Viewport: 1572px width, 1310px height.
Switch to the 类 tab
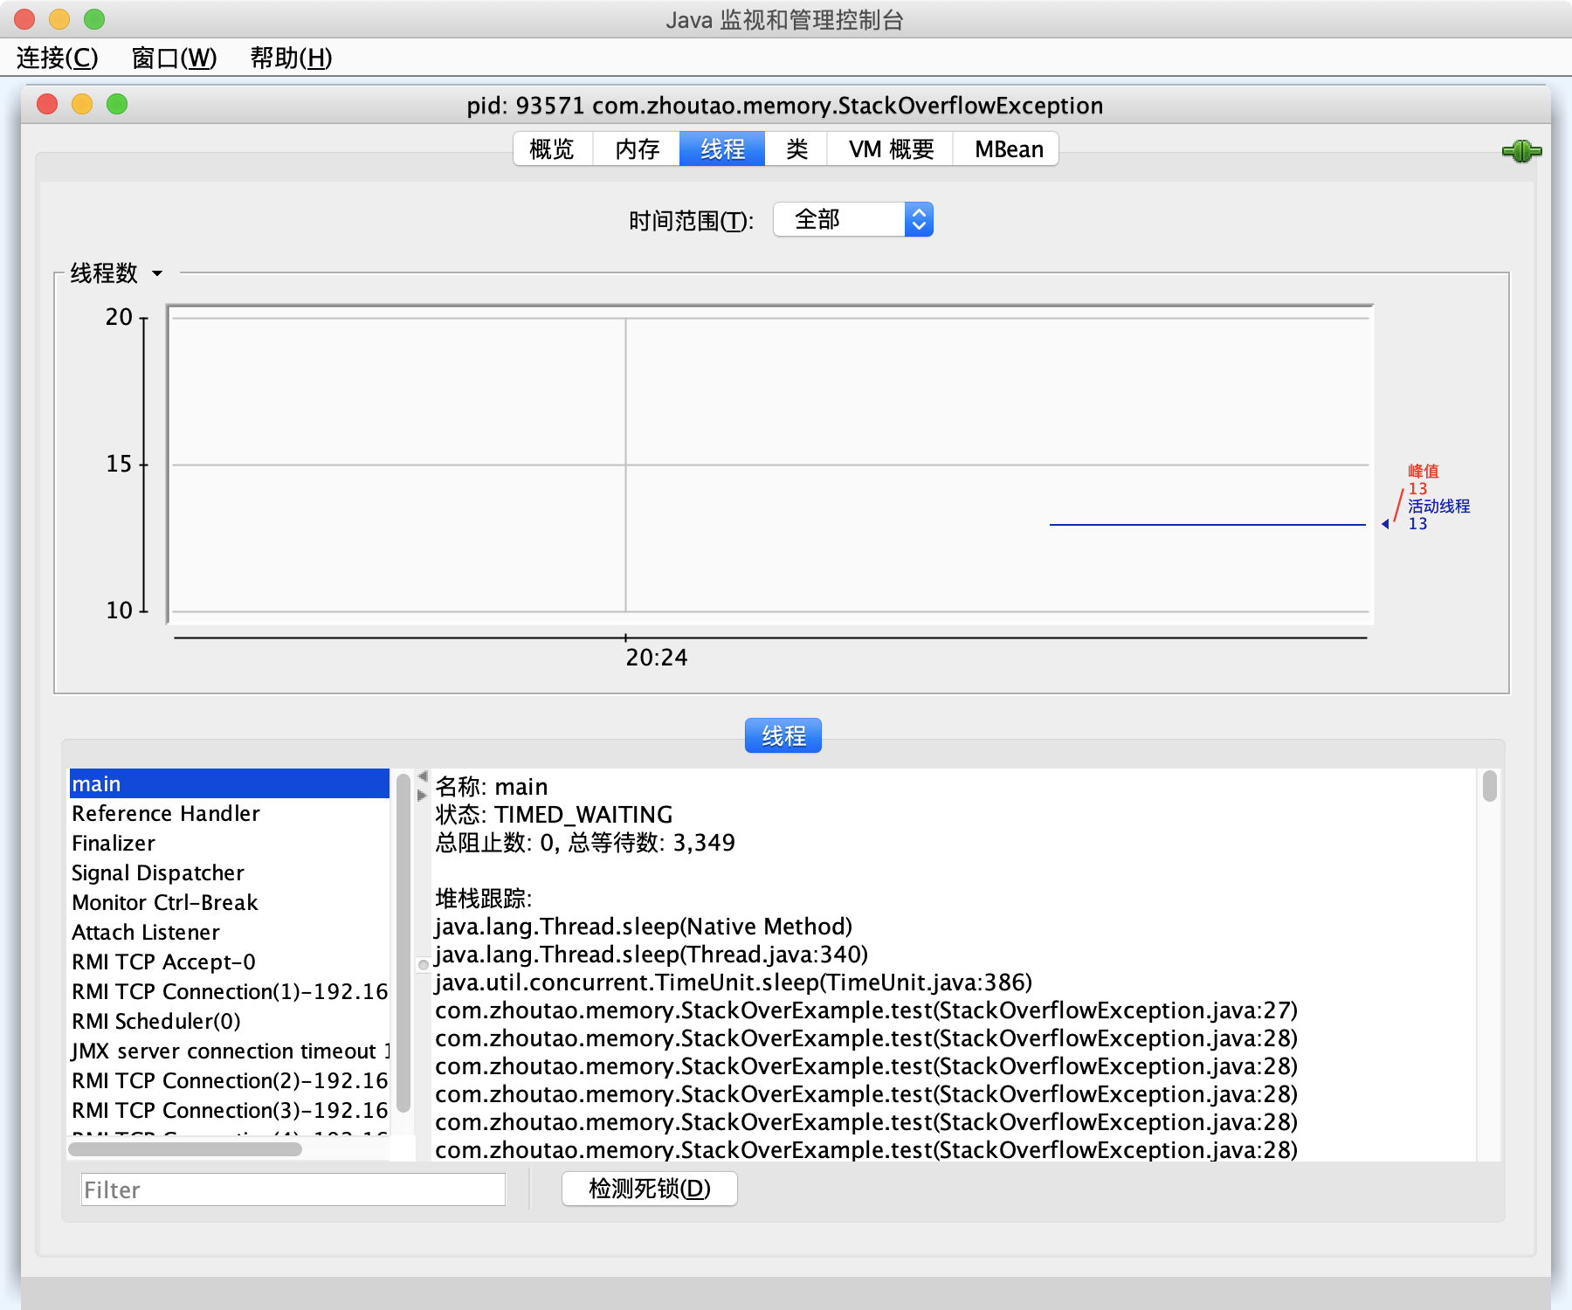[796, 149]
